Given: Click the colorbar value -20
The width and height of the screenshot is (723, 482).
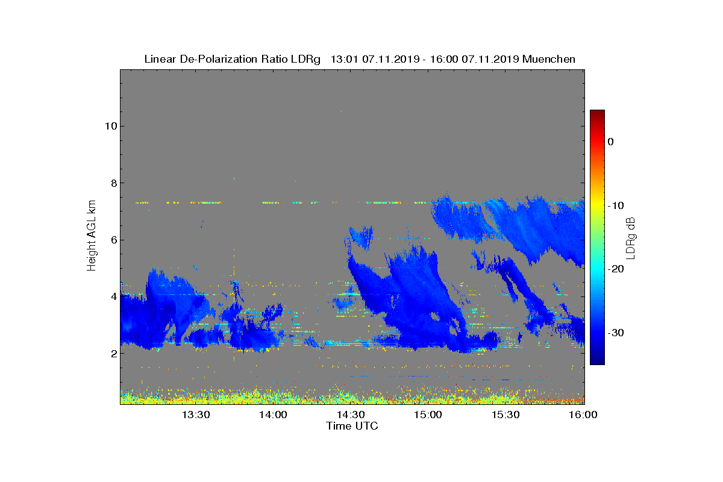Looking at the screenshot, I should [x=615, y=269].
